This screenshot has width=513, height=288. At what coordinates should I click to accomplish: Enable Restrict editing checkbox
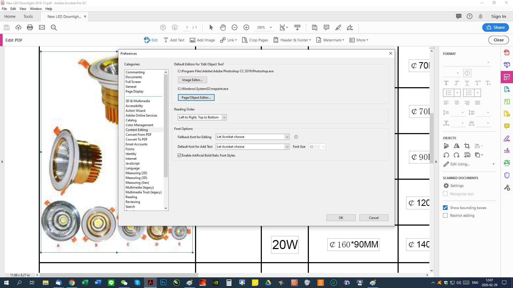(x=445, y=215)
